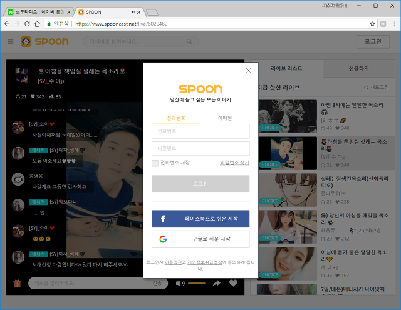Mute the player volume icon
This screenshot has height=310, width=401.
point(180,283)
